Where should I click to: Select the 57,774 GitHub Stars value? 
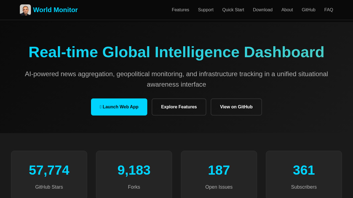point(49,170)
